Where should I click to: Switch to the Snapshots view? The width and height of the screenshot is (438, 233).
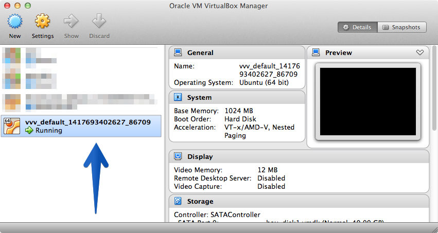[402, 27]
